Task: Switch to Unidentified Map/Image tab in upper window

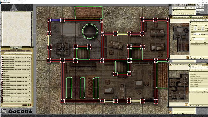Action: 197,17
